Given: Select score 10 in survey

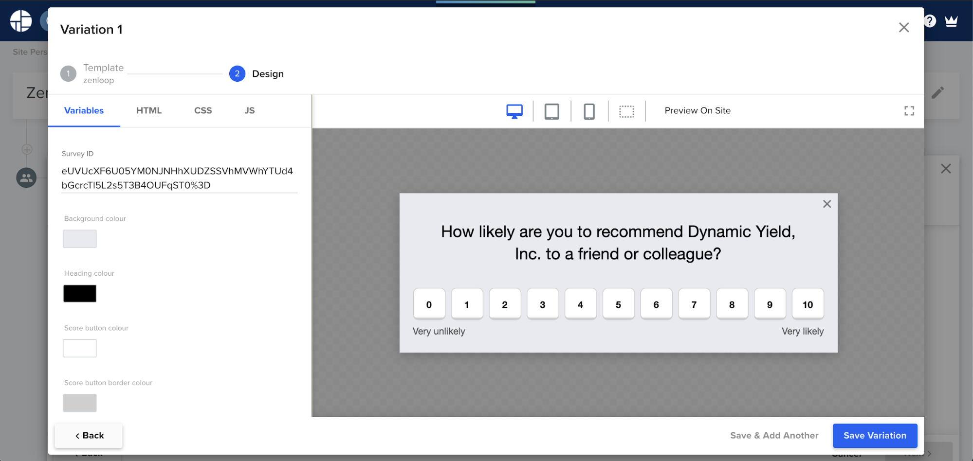Looking at the screenshot, I should [x=808, y=304].
